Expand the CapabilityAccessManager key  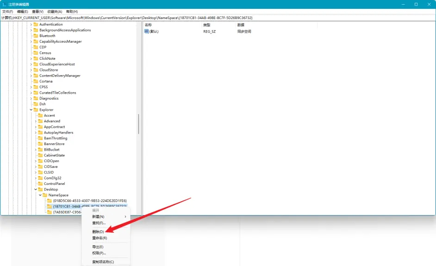tap(31, 42)
